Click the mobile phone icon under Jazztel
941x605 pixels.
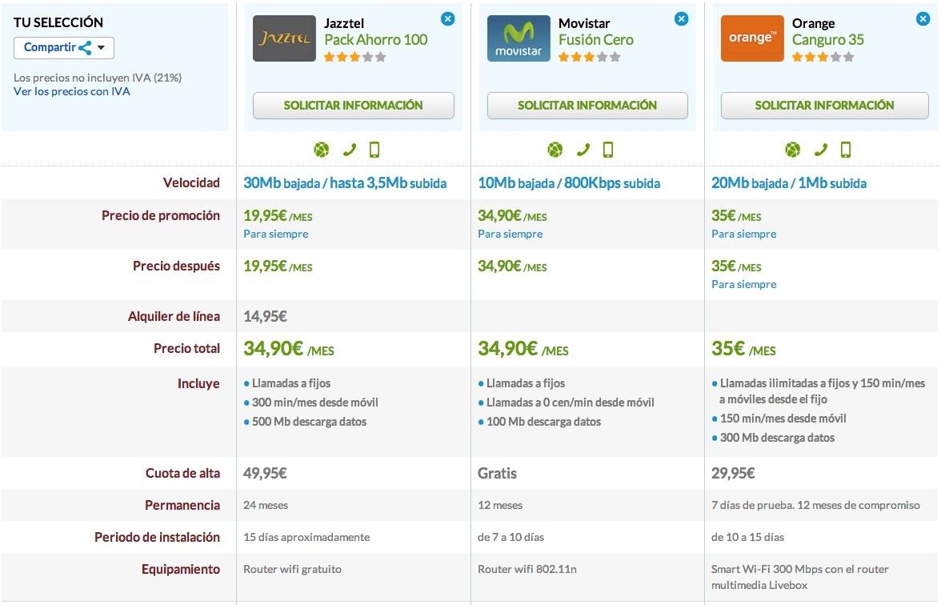[x=374, y=150]
